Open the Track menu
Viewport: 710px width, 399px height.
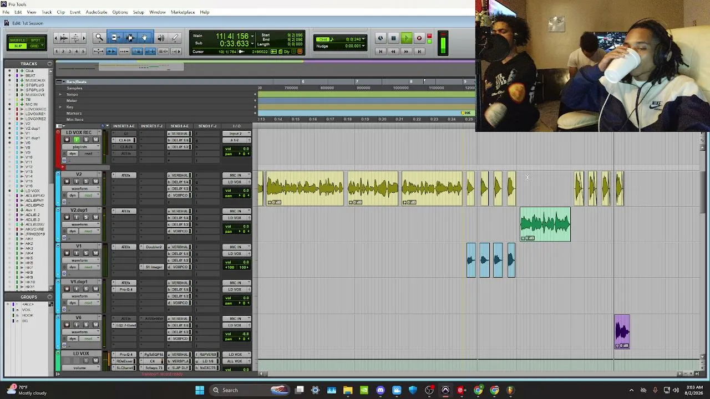[x=47, y=12]
